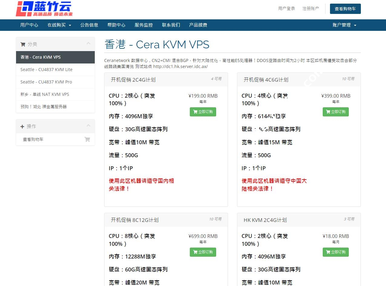Click cart icon on 2C4G plan's 立即订购 button
The height and width of the screenshot is (286, 386).
[195, 112]
